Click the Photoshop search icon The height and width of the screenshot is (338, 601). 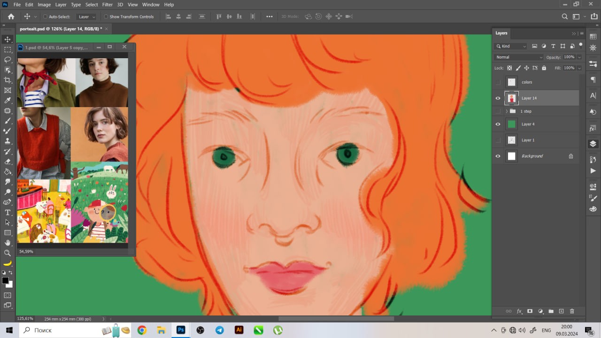tap(565, 16)
